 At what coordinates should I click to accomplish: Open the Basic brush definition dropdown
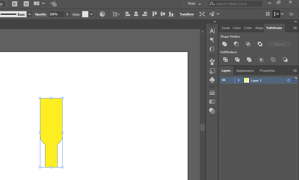tap(29, 14)
